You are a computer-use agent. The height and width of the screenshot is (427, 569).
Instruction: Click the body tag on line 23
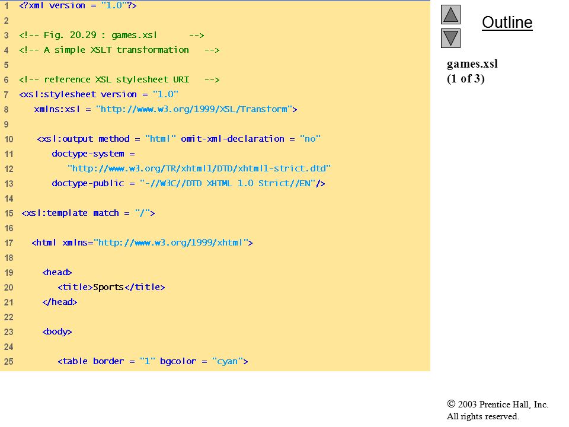pos(57,332)
